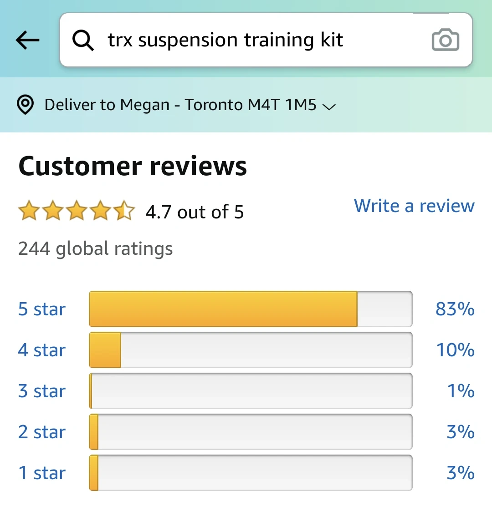Click the 5 star rating bar
Image resolution: width=492 pixels, height=511 pixels.
[251, 309]
